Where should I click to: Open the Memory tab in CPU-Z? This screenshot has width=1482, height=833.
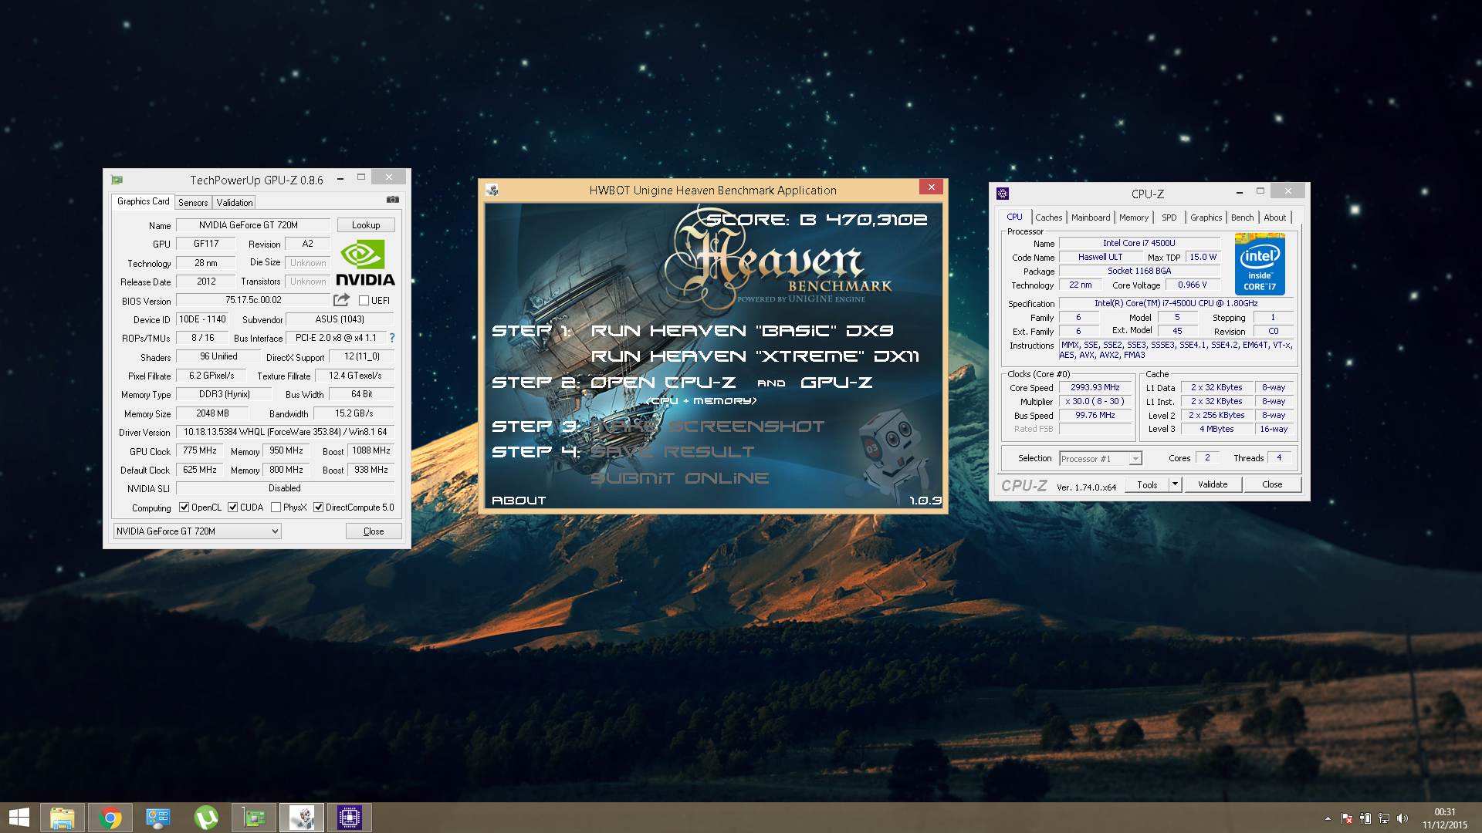(1134, 218)
